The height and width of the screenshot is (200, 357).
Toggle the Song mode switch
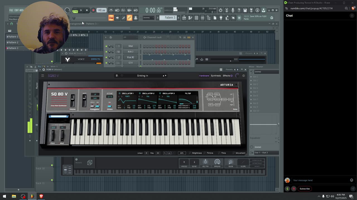click(75, 10)
